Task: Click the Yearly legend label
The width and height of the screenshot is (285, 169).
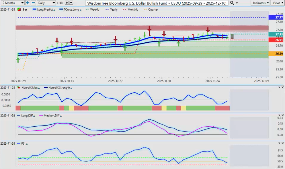Action: 114,9
